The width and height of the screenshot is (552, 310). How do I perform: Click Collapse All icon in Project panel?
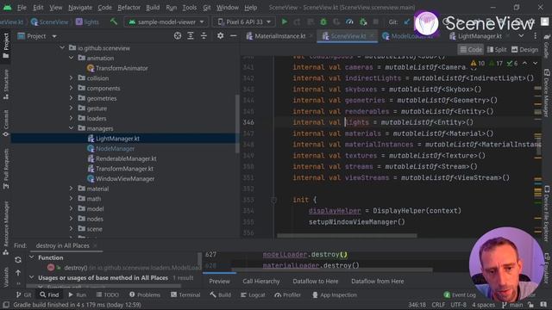(x=204, y=36)
